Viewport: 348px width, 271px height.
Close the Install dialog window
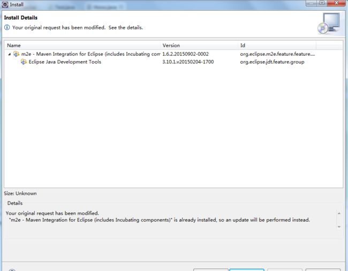[x=336, y=3]
